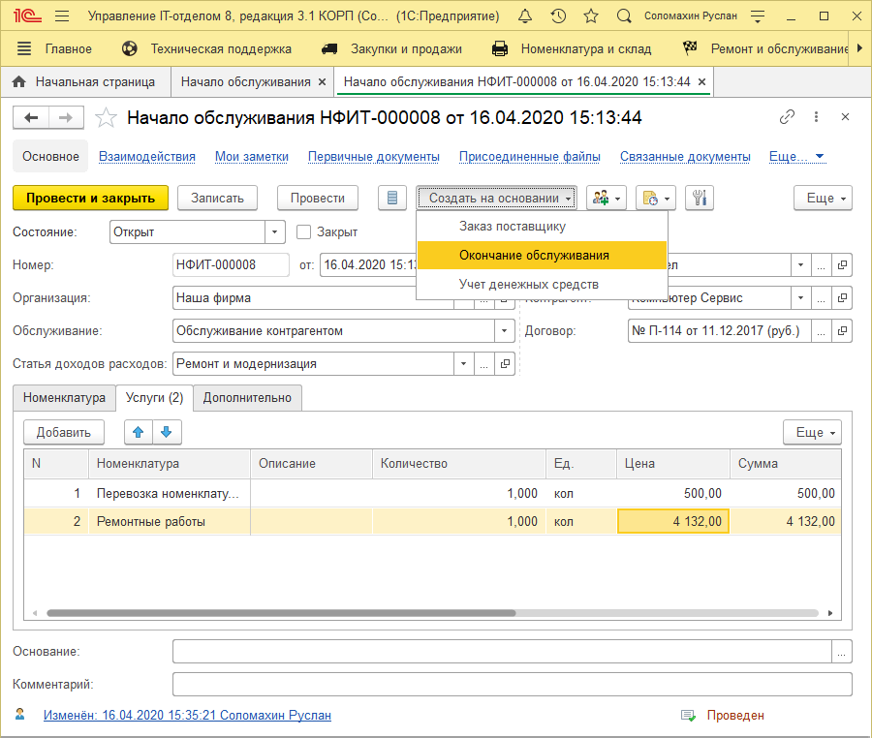Open the search magnifier icon
Image resolution: width=872 pixels, height=738 pixels.
tap(625, 16)
